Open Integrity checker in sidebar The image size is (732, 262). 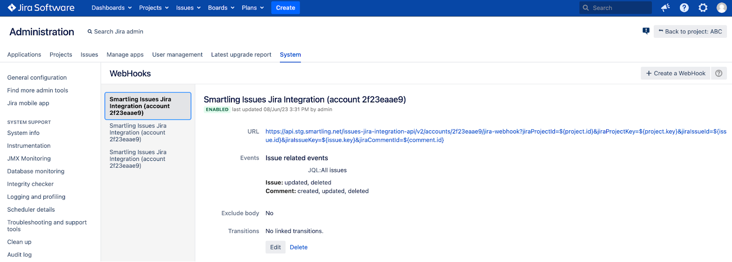(30, 184)
